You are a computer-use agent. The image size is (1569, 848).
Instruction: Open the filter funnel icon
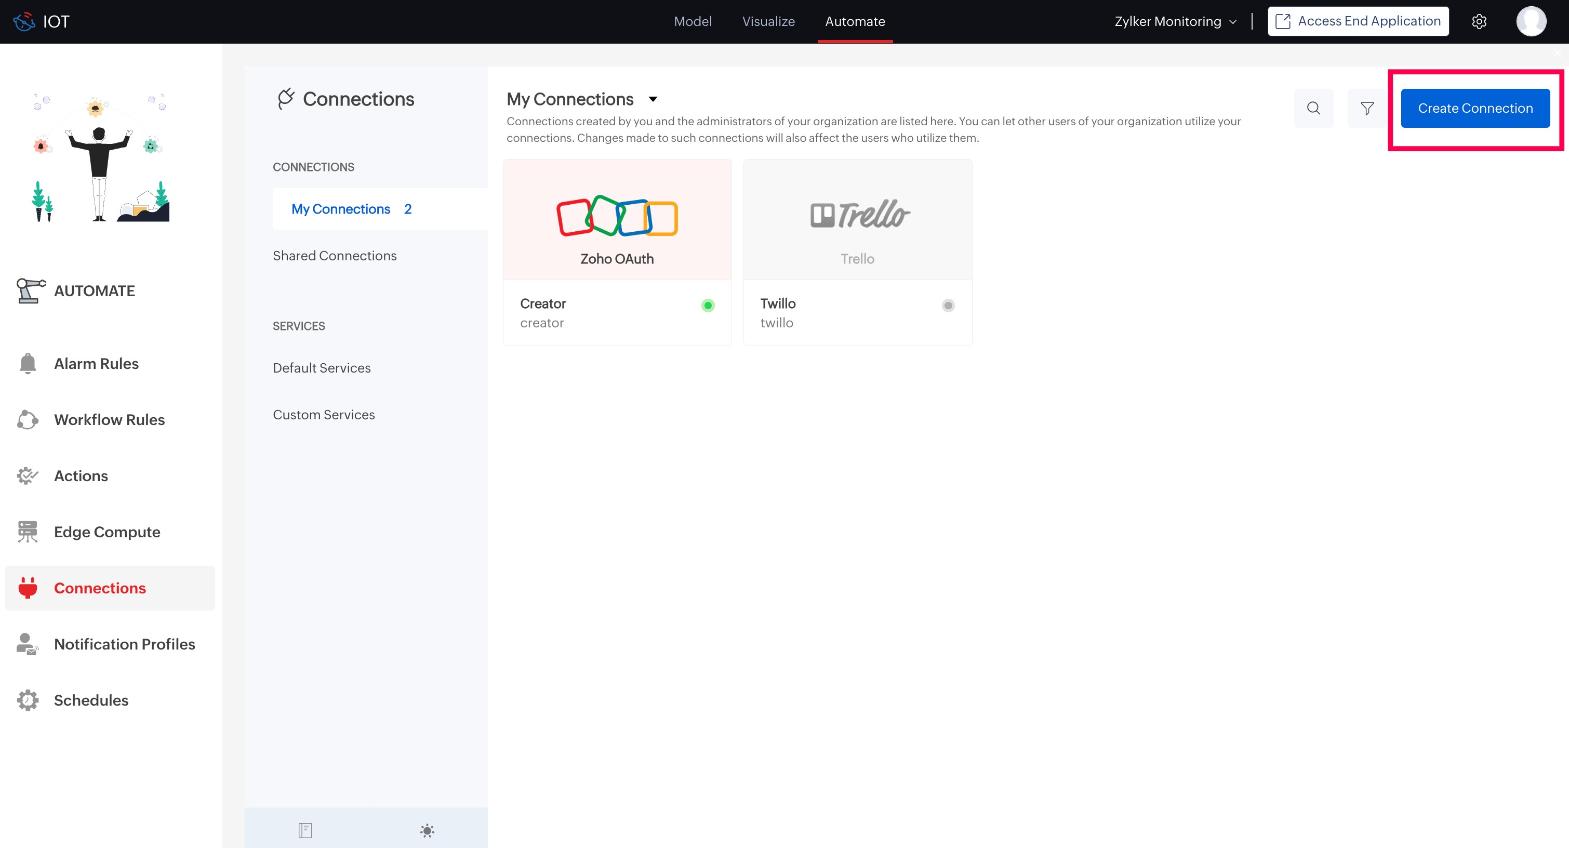[x=1367, y=109]
